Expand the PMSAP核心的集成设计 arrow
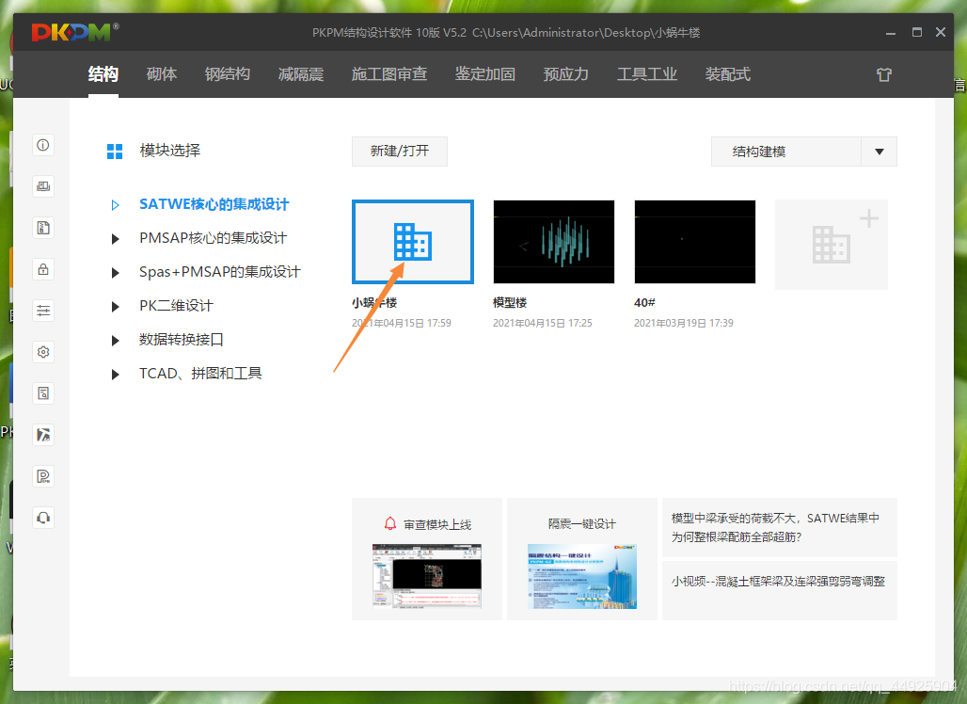This screenshot has height=704, width=967. tap(116, 239)
